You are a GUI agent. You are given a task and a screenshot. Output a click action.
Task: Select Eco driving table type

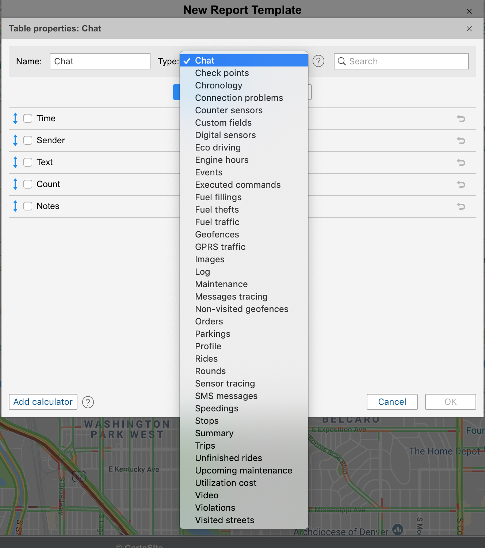(x=218, y=148)
